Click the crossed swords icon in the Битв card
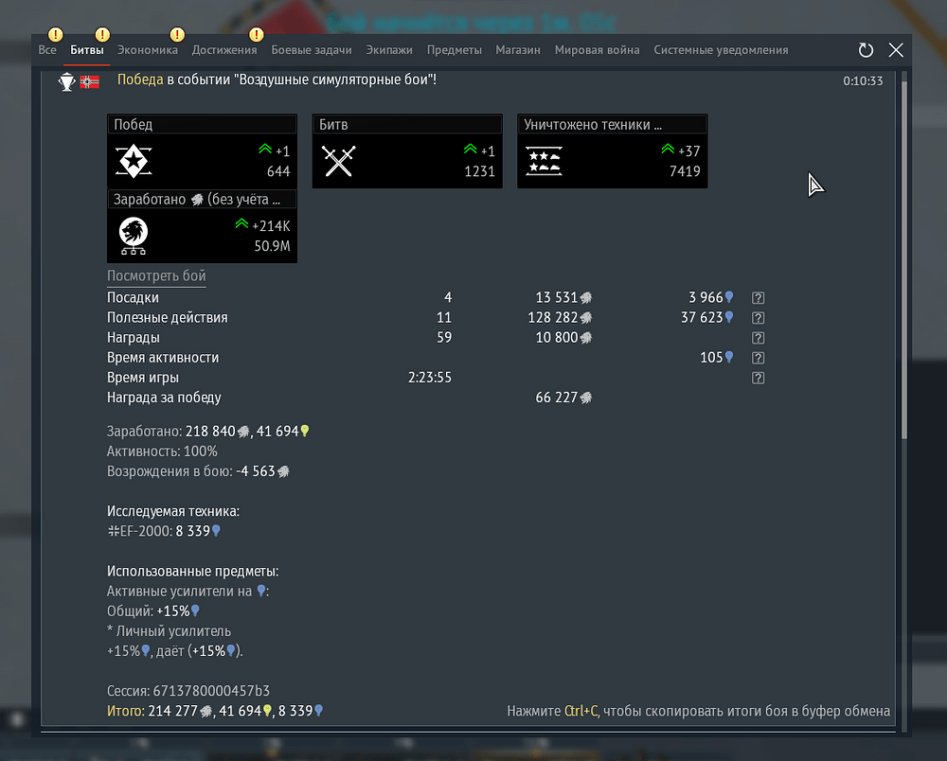The image size is (947, 761). pos(338,161)
